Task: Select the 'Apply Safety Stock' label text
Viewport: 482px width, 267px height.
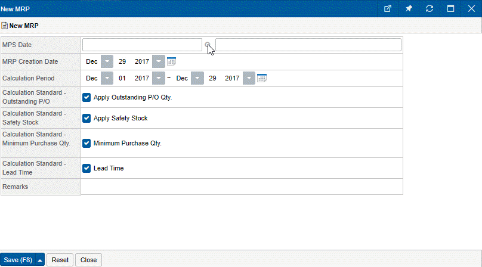Action: 120,118
